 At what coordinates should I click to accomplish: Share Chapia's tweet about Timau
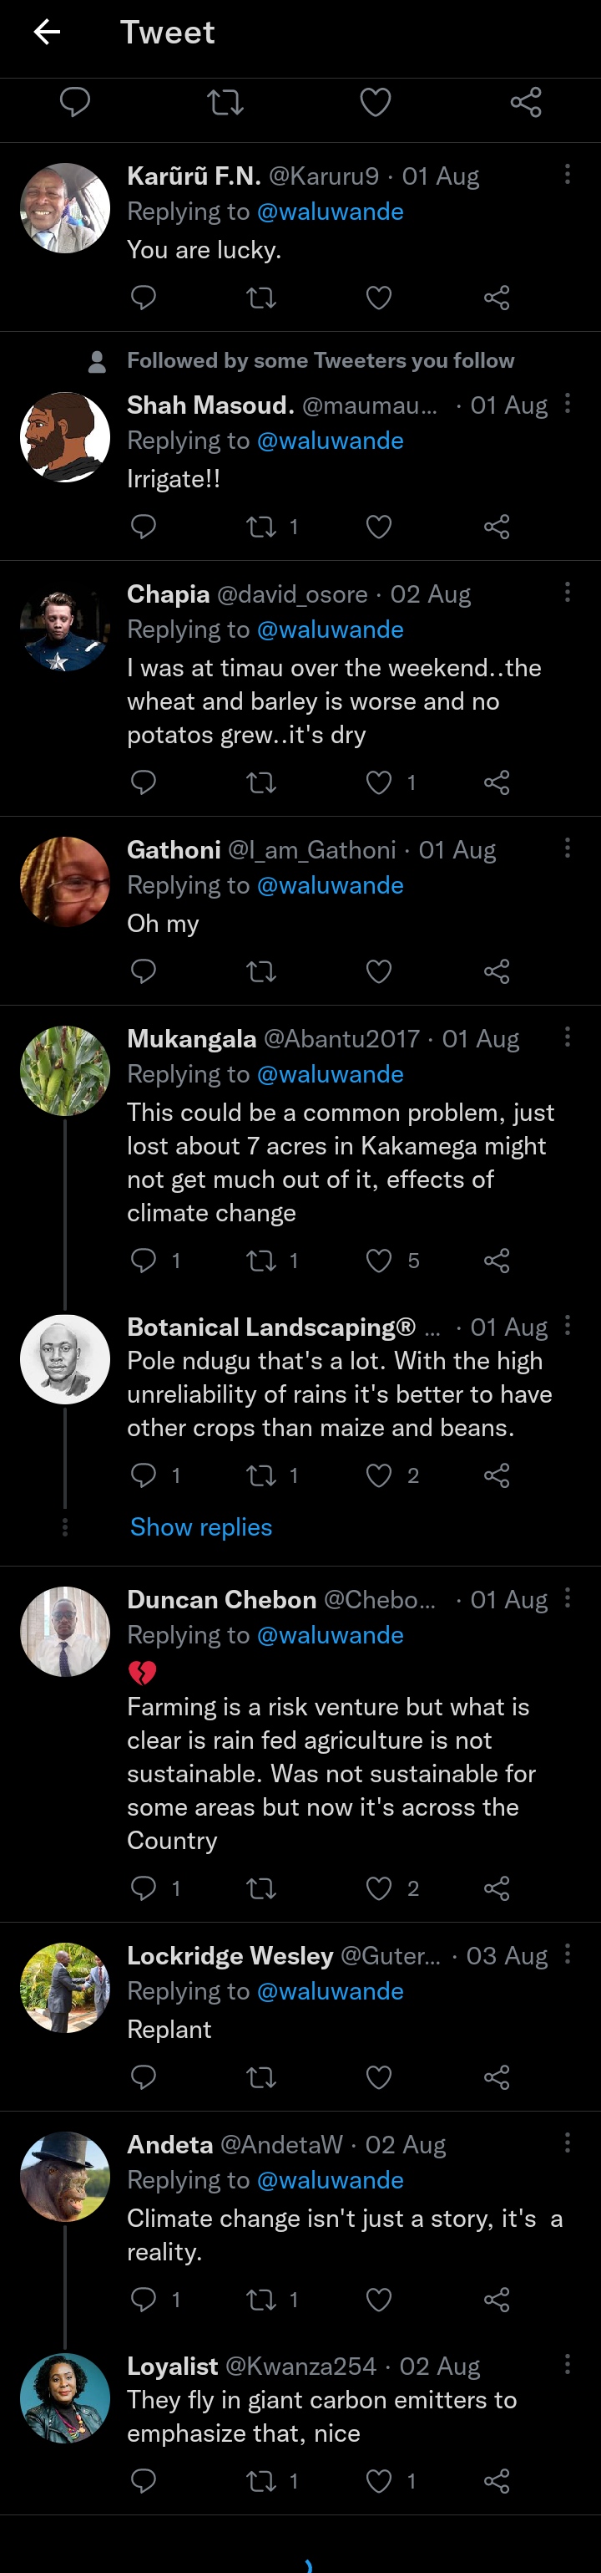tap(497, 782)
